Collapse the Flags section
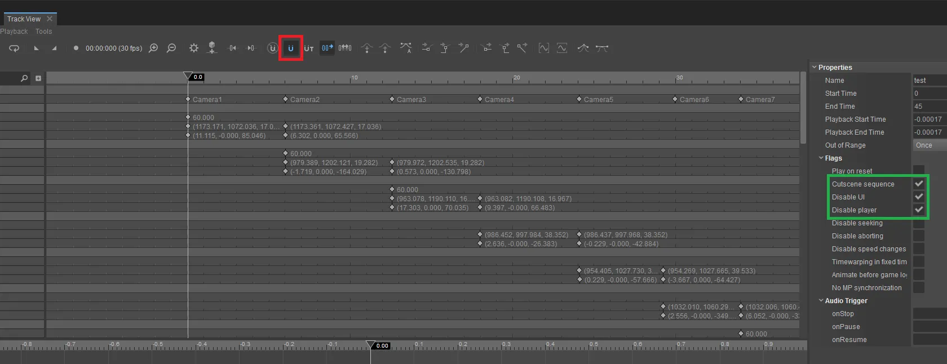 821,158
